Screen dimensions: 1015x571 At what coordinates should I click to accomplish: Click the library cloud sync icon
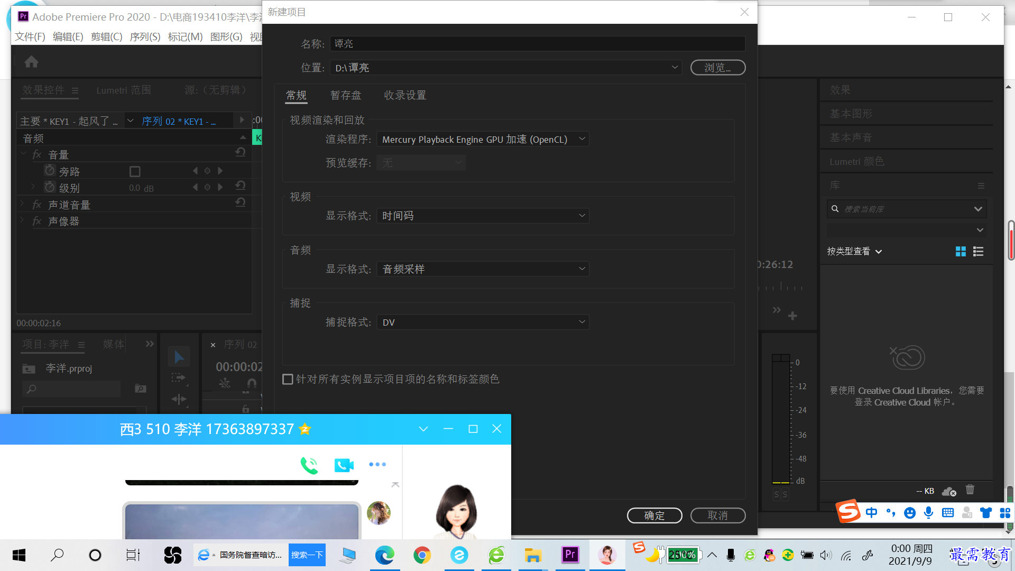click(949, 491)
